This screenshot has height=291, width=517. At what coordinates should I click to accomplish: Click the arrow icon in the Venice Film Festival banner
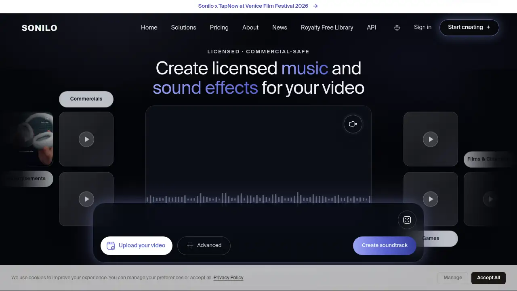(x=316, y=6)
